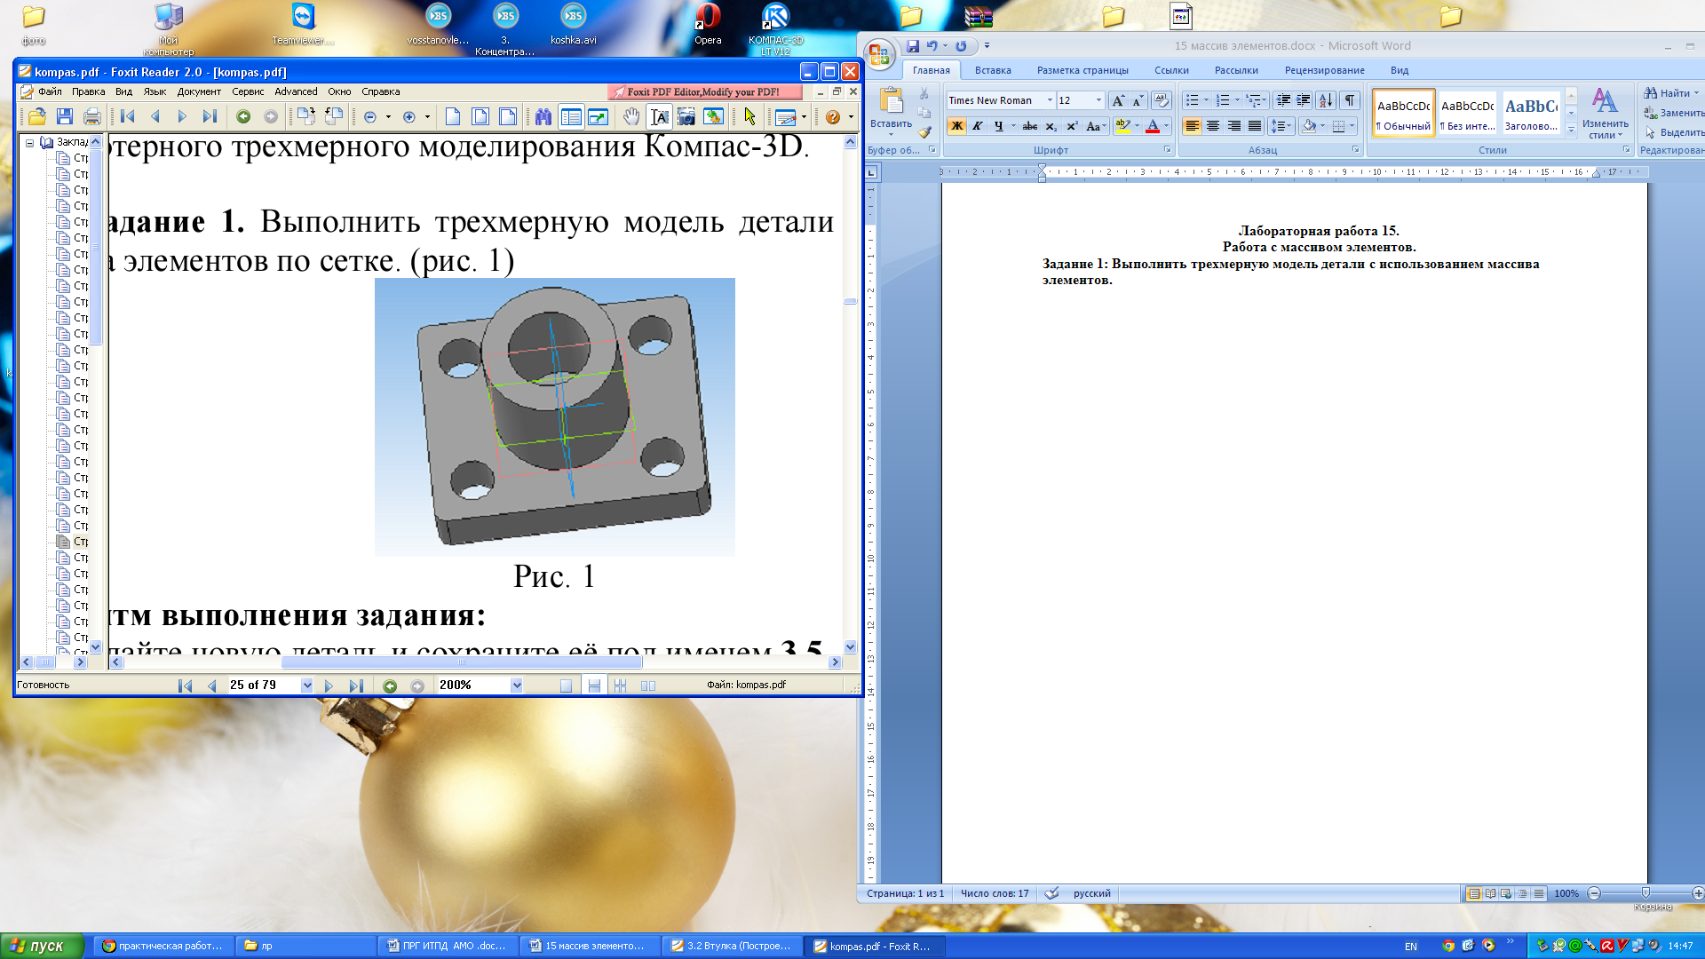The image size is (1705, 959).
Task: Go to last page via top Foxit toolbar
Action: (210, 116)
